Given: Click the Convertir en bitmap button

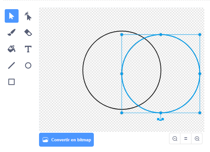Looking at the screenshot, I should [x=66, y=140].
